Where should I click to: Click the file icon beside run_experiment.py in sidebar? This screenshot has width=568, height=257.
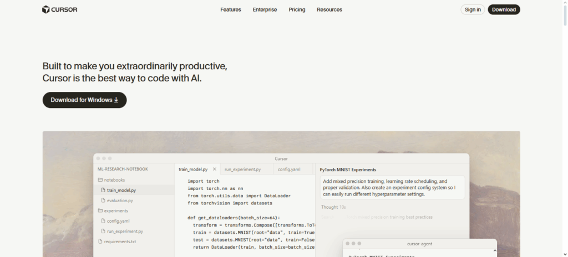pyautogui.click(x=103, y=231)
